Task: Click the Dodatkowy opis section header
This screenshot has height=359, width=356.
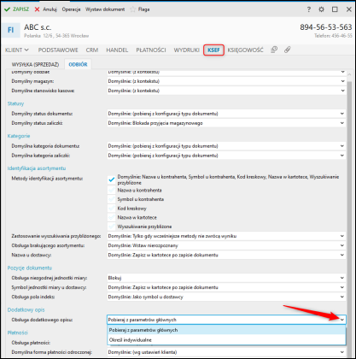Action: [26, 309]
